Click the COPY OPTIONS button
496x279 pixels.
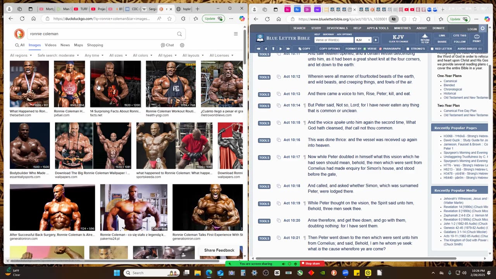click(329, 49)
